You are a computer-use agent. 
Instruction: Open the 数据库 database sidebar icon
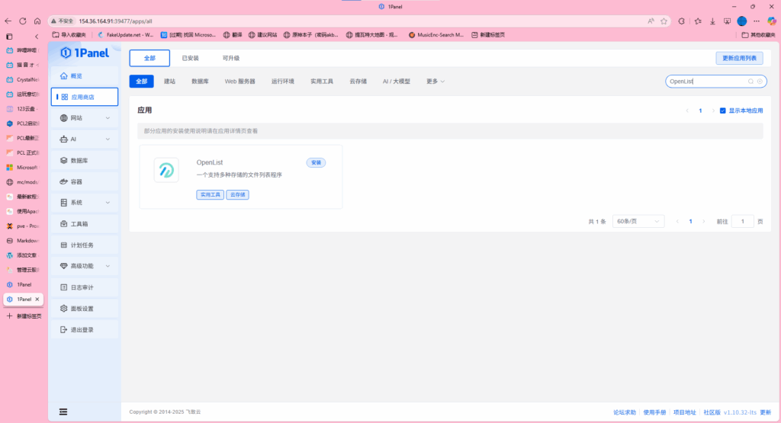point(64,161)
